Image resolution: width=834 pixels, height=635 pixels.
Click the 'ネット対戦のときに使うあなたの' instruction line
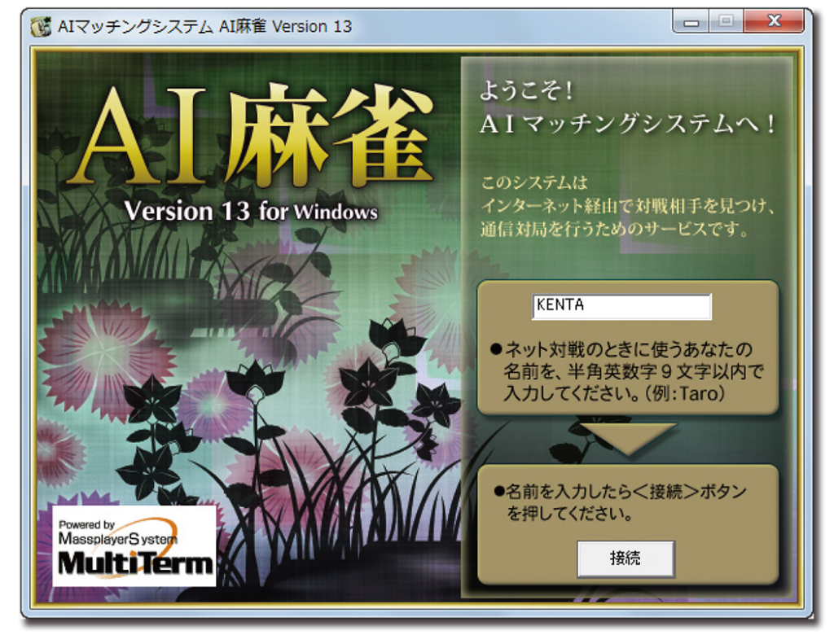(x=621, y=349)
